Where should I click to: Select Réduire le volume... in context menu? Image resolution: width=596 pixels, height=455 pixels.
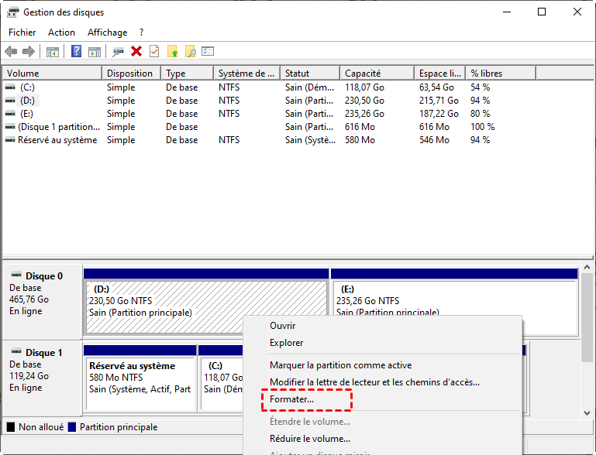tap(309, 439)
